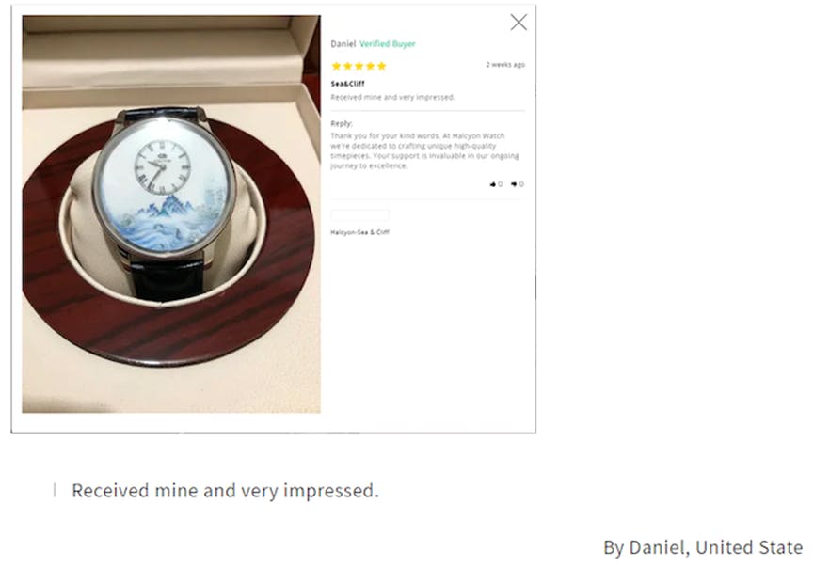814x567 pixels.
Task: Click the fourth yellow rating star
Action: coord(371,66)
